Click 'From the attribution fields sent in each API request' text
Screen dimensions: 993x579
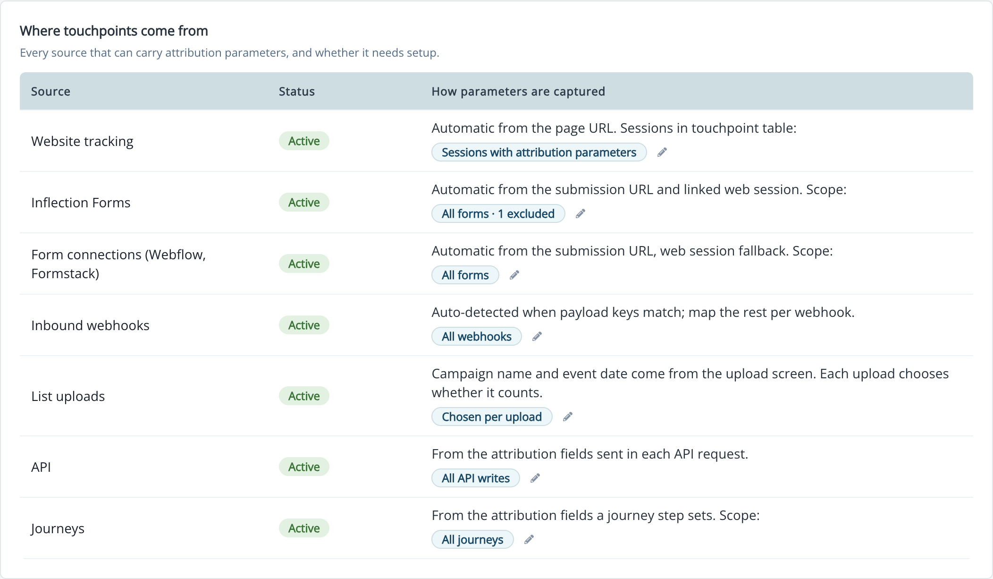pyautogui.click(x=590, y=454)
